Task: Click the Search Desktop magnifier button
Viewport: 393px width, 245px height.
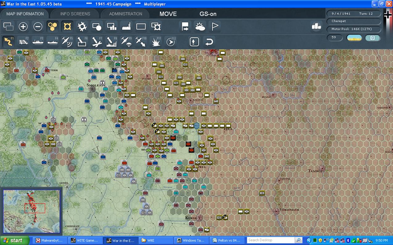Action: coord(299,240)
